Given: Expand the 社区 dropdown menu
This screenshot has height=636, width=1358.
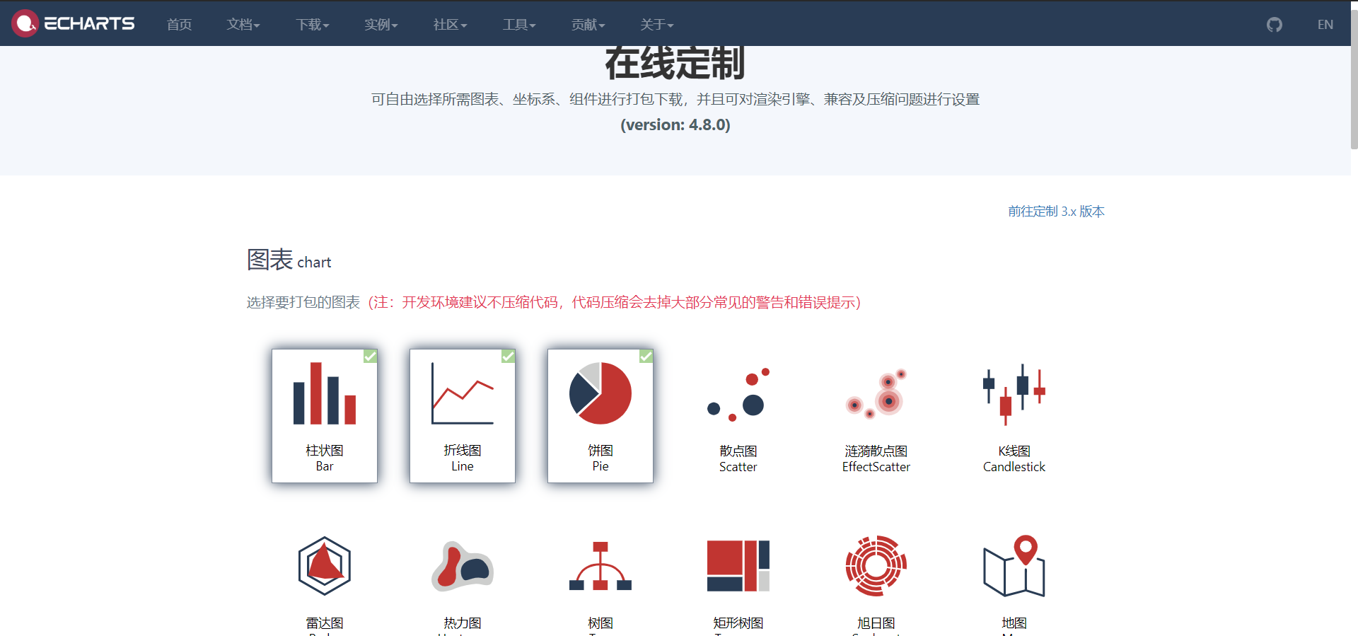Looking at the screenshot, I should [x=451, y=25].
